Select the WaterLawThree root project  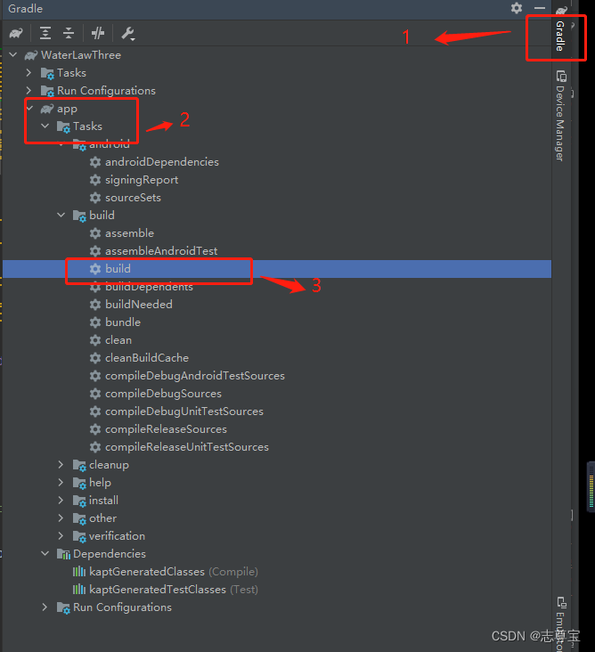pos(81,55)
